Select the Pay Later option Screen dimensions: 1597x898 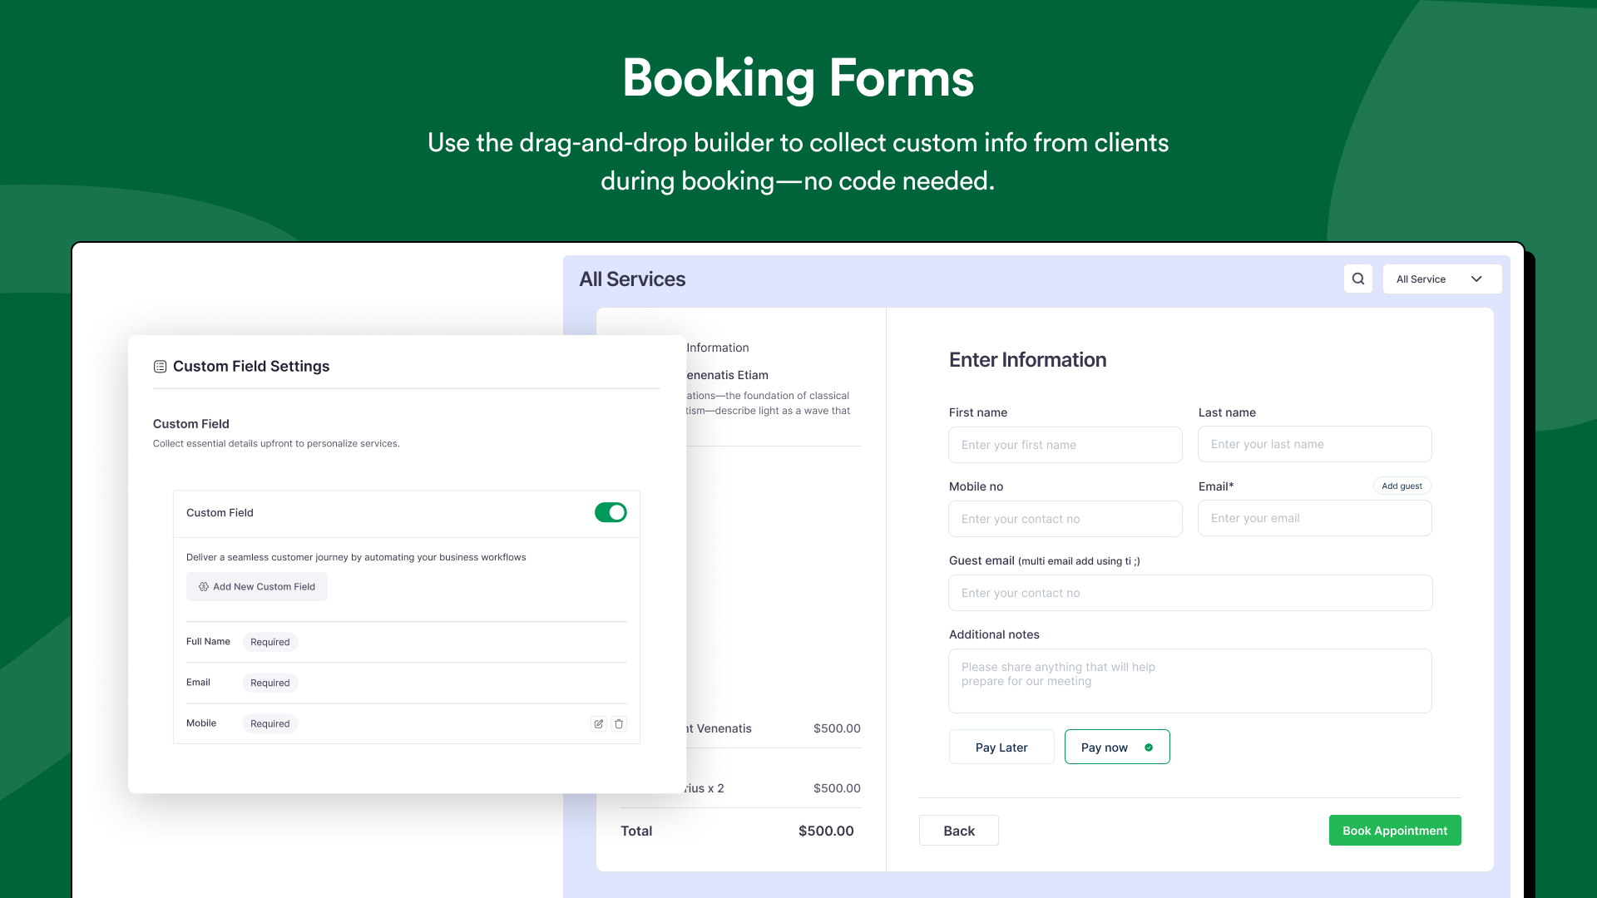tap(1001, 747)
